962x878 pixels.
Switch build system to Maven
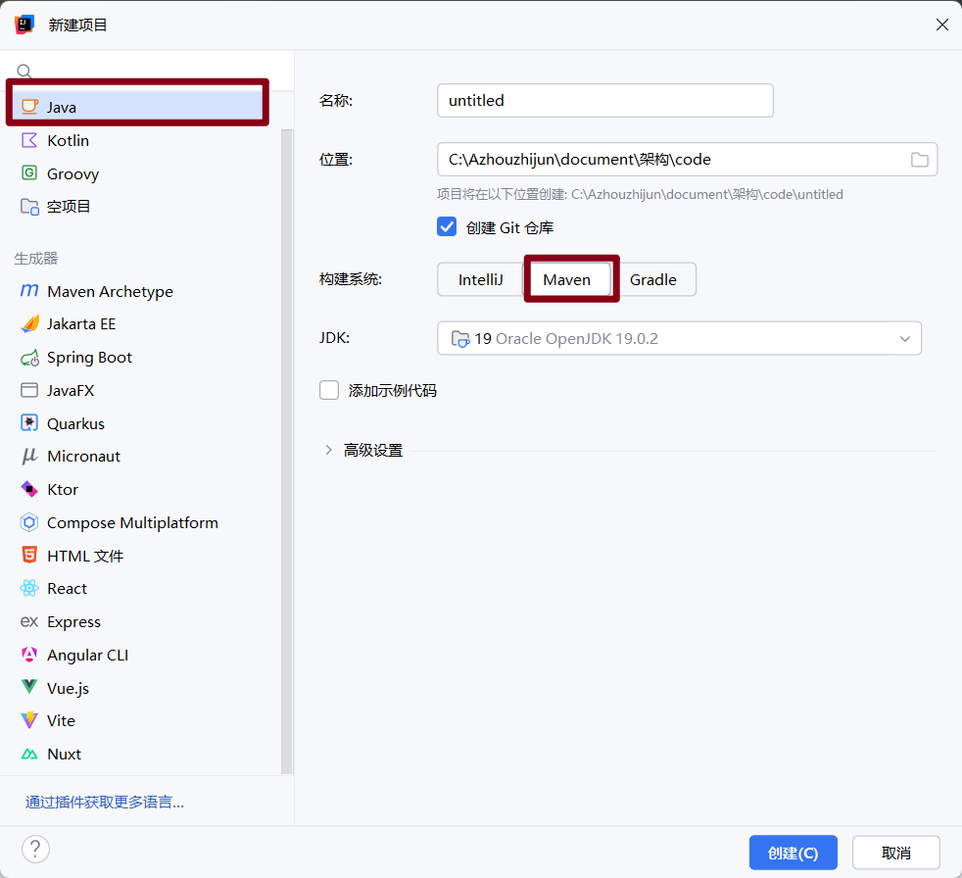coord(567,280)
